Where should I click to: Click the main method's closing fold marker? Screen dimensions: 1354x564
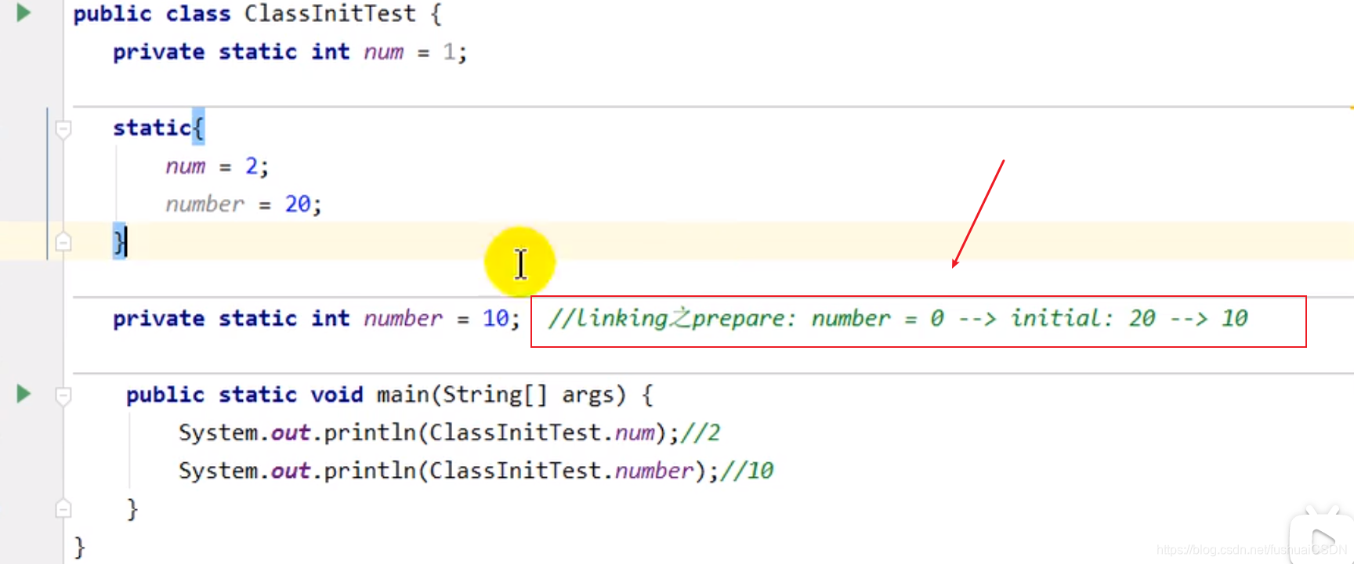click(63, 508)
